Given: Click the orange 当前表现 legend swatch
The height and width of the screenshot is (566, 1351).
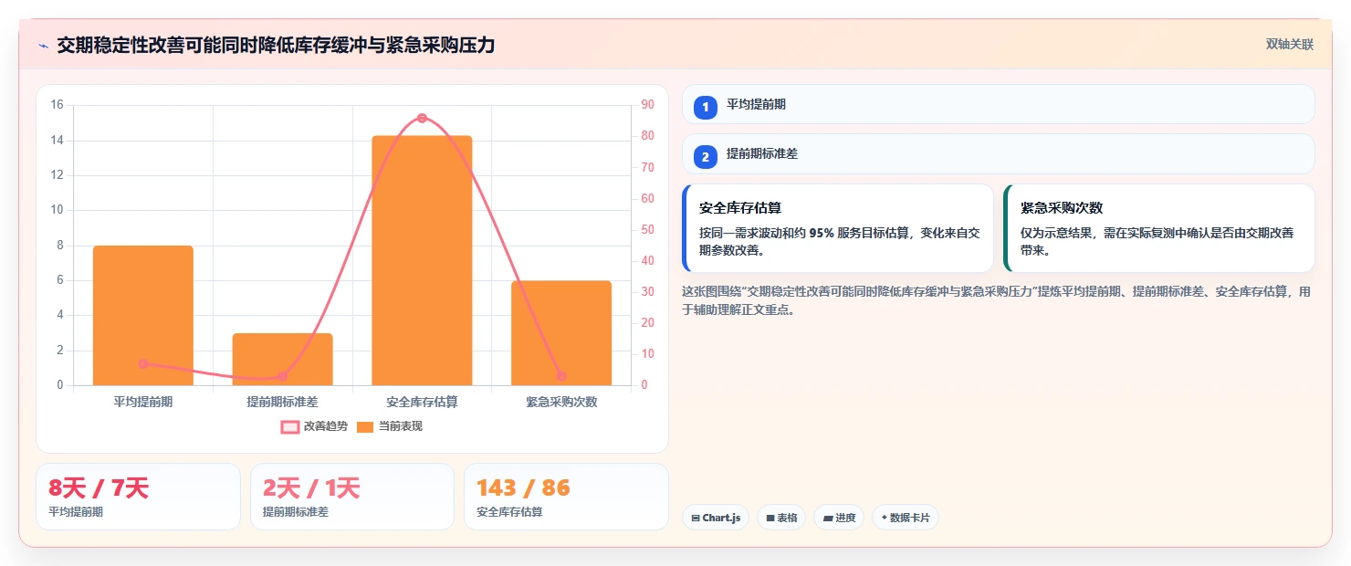Looking at the screenshot, I should click(365, 427).
